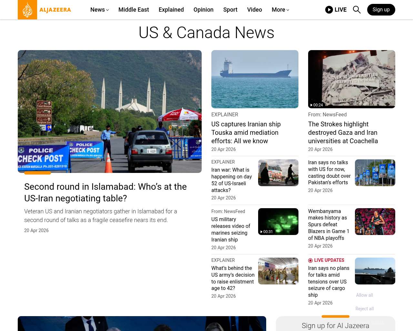The height and width of the screenshot is (331, 413).
Task: Click Allow all cookies button
Action: click(x=364, y=295)
